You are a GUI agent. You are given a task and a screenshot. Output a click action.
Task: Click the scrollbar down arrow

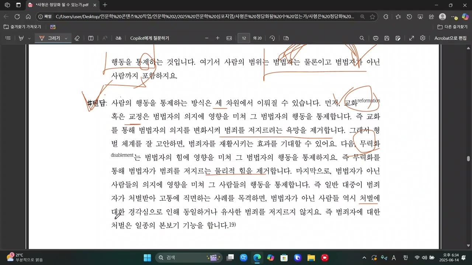469,246
